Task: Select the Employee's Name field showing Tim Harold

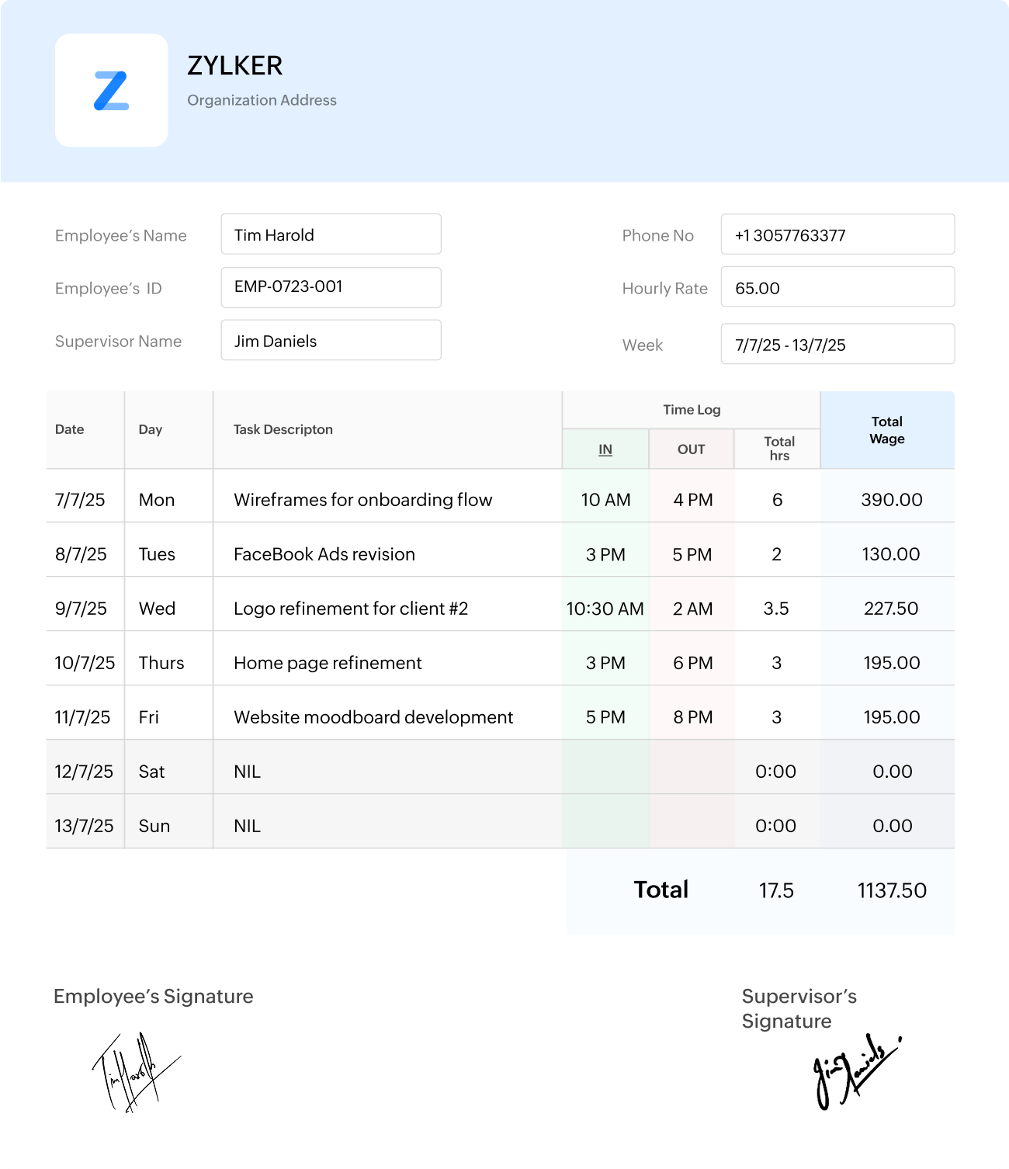Action: pos(331,234)
